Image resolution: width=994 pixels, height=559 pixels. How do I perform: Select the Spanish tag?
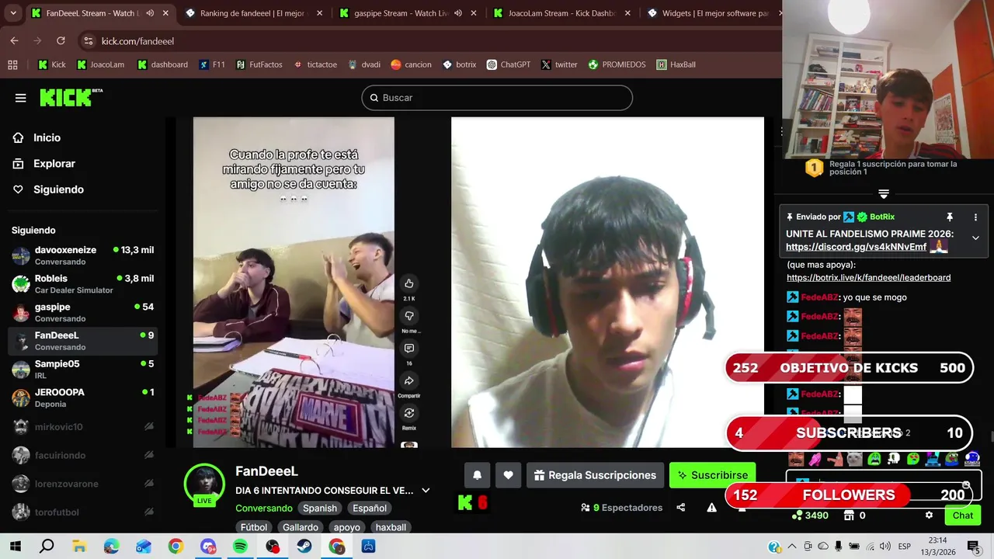click(320, 508)
